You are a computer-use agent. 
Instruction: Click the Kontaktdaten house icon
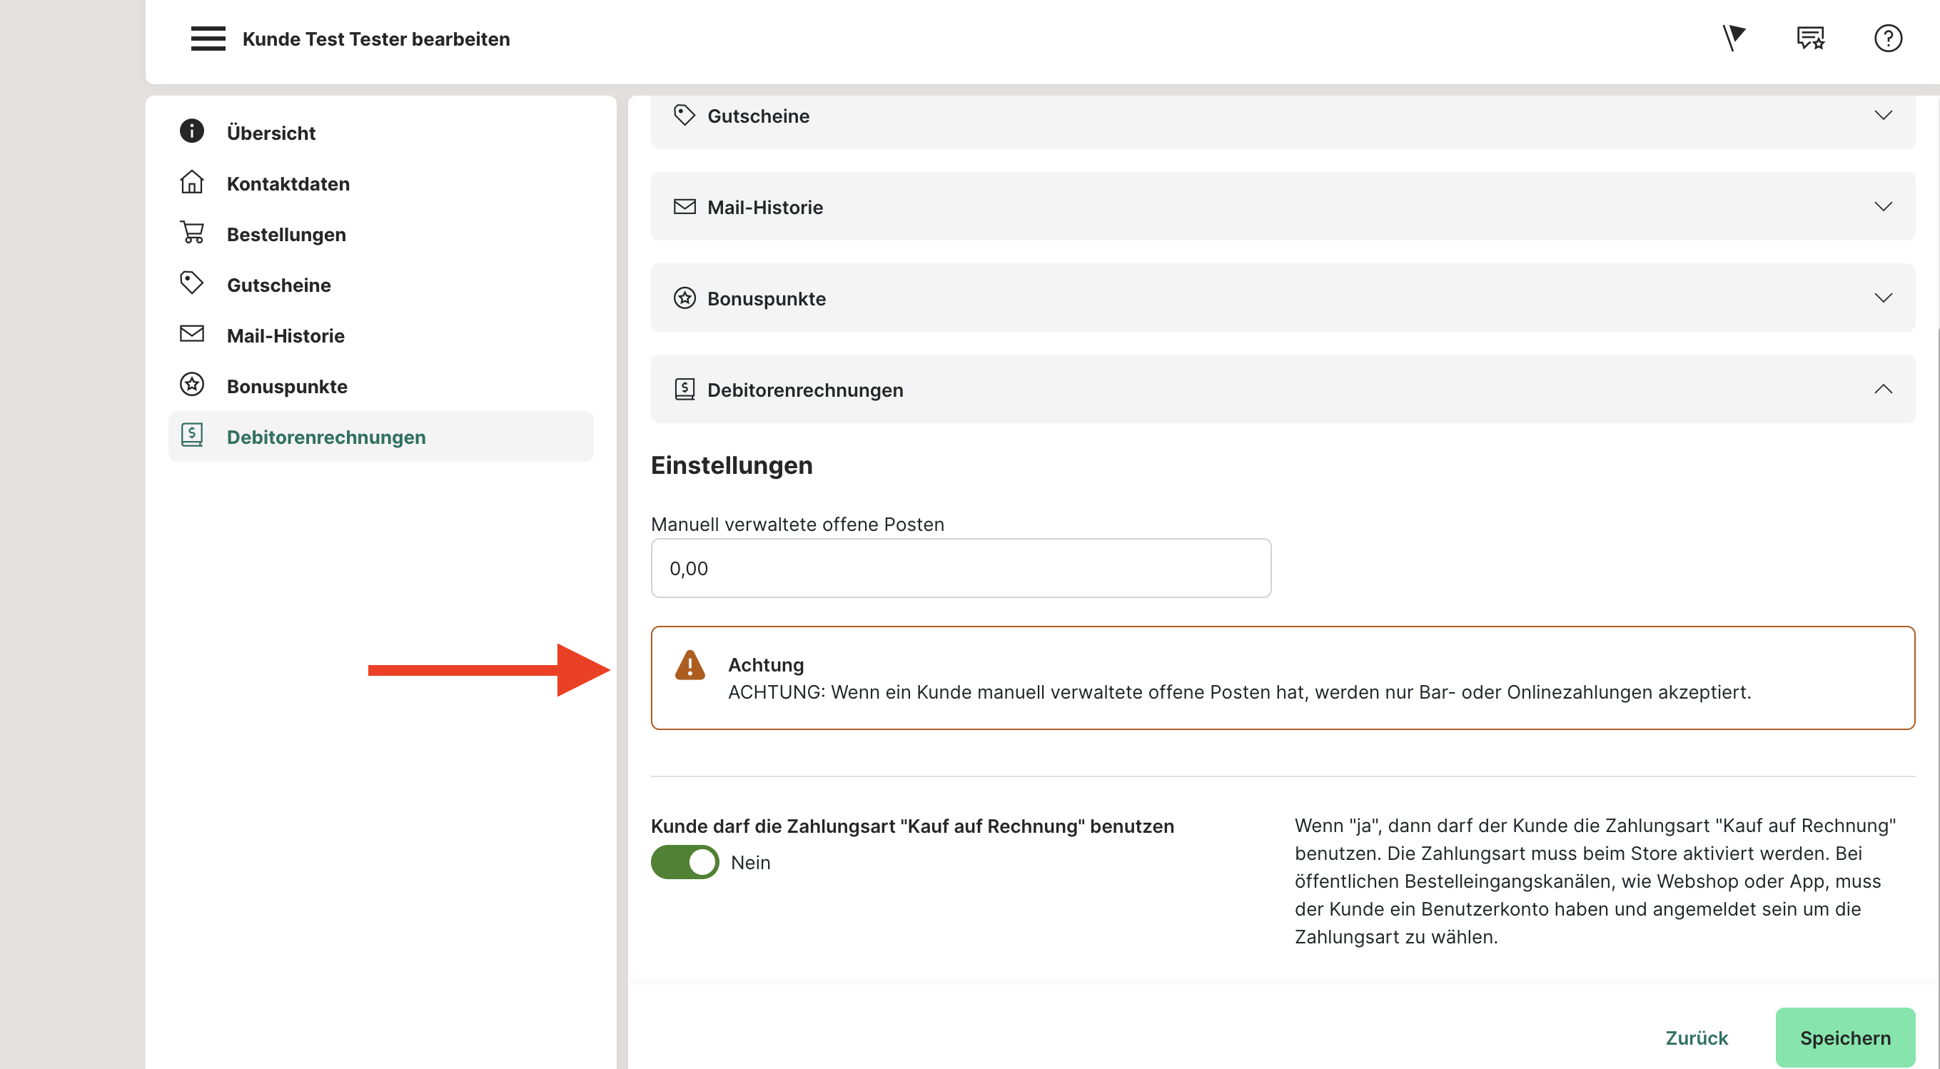tap(192, 182)
